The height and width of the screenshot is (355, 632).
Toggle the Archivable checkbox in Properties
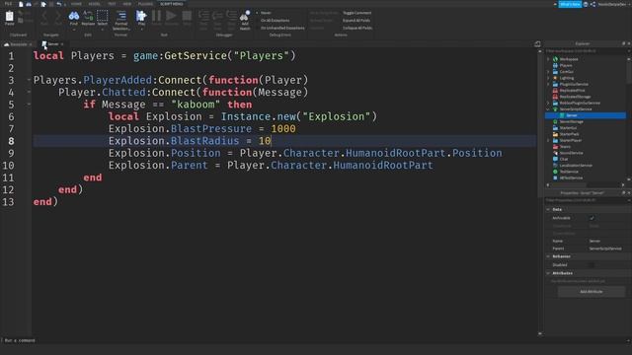tap(592, 218)
